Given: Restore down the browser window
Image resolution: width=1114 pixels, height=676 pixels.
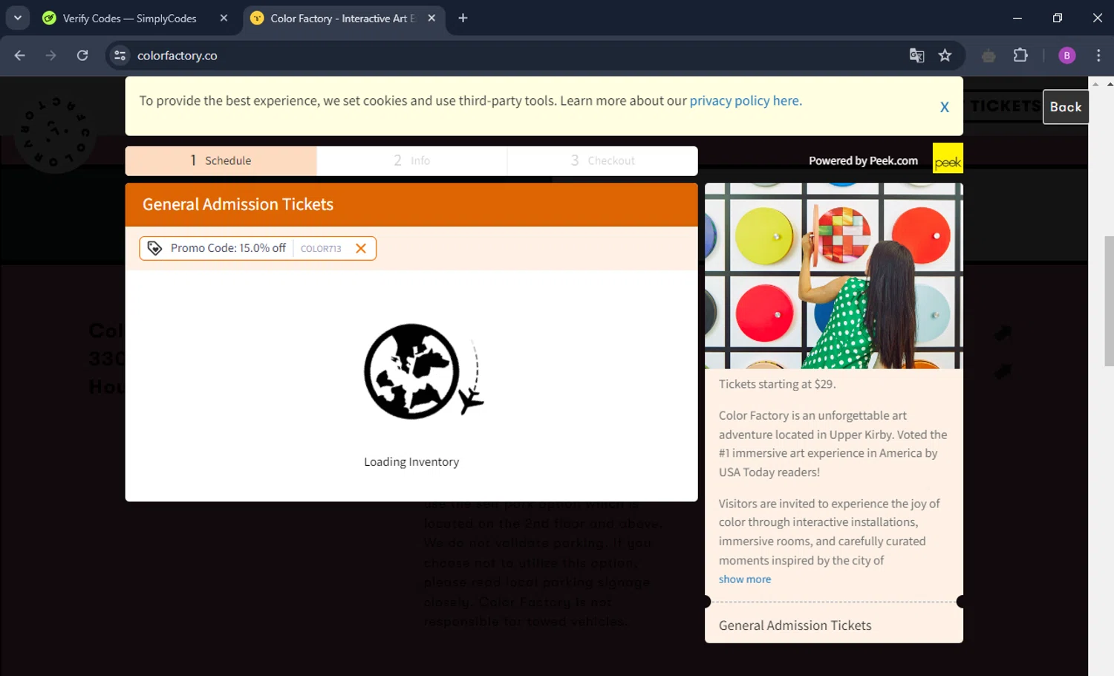Looking at the screenshot, I should [1058, 18].
